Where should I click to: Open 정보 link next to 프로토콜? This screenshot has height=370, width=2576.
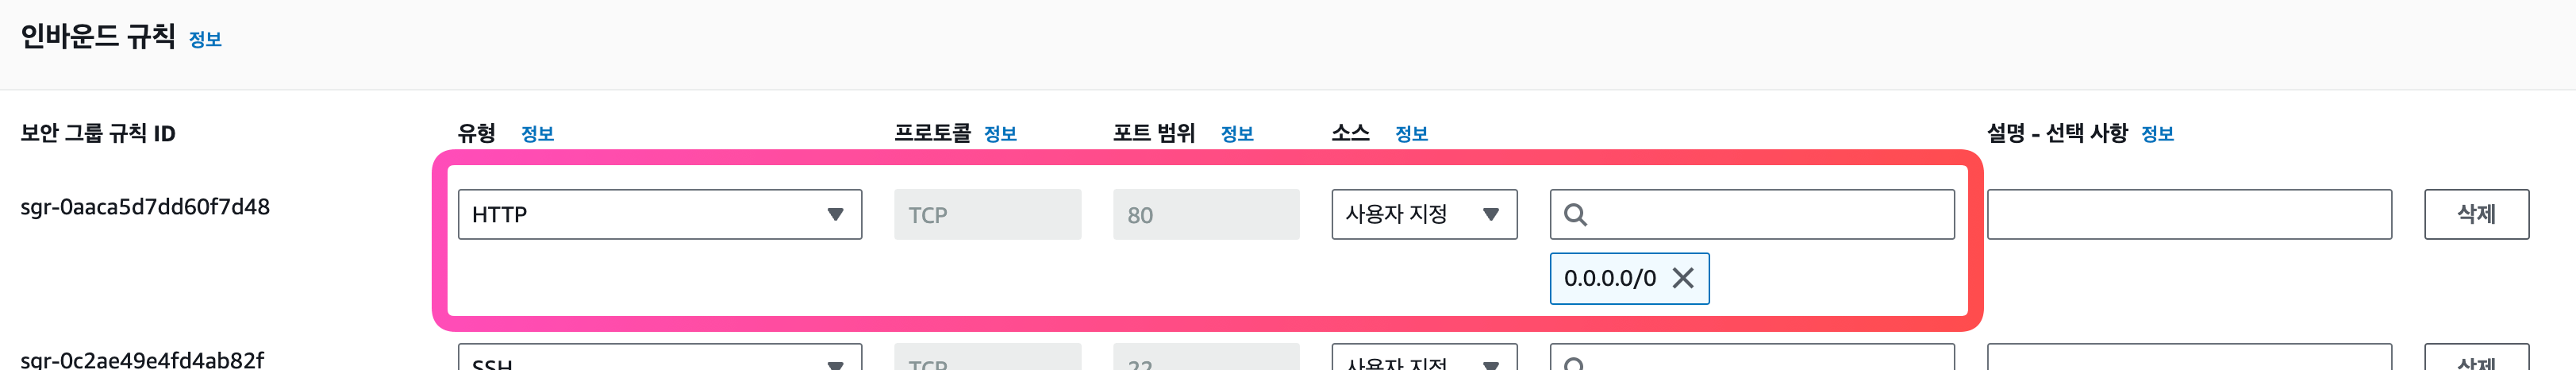[x=1000, y=134]
